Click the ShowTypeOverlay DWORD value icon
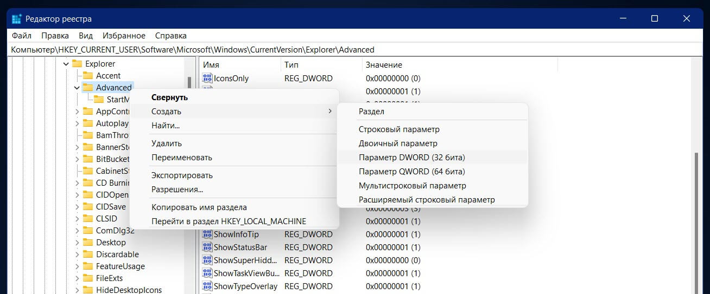The image size is (710, 294). click(x=207, y=286)
